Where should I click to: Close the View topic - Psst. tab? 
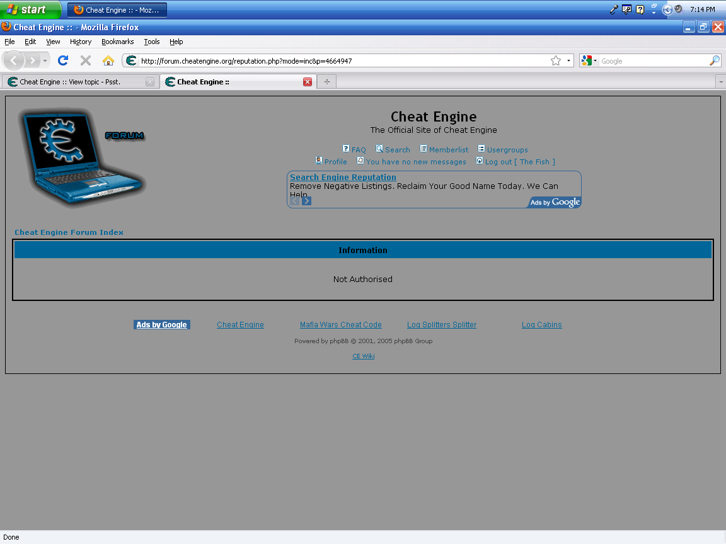[149, 82]
